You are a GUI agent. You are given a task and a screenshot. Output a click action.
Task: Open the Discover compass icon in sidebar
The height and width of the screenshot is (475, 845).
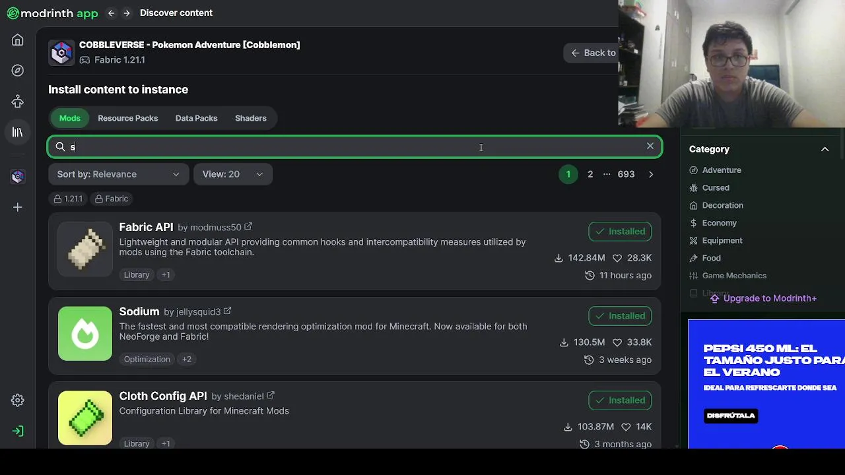tap(18, 71)
